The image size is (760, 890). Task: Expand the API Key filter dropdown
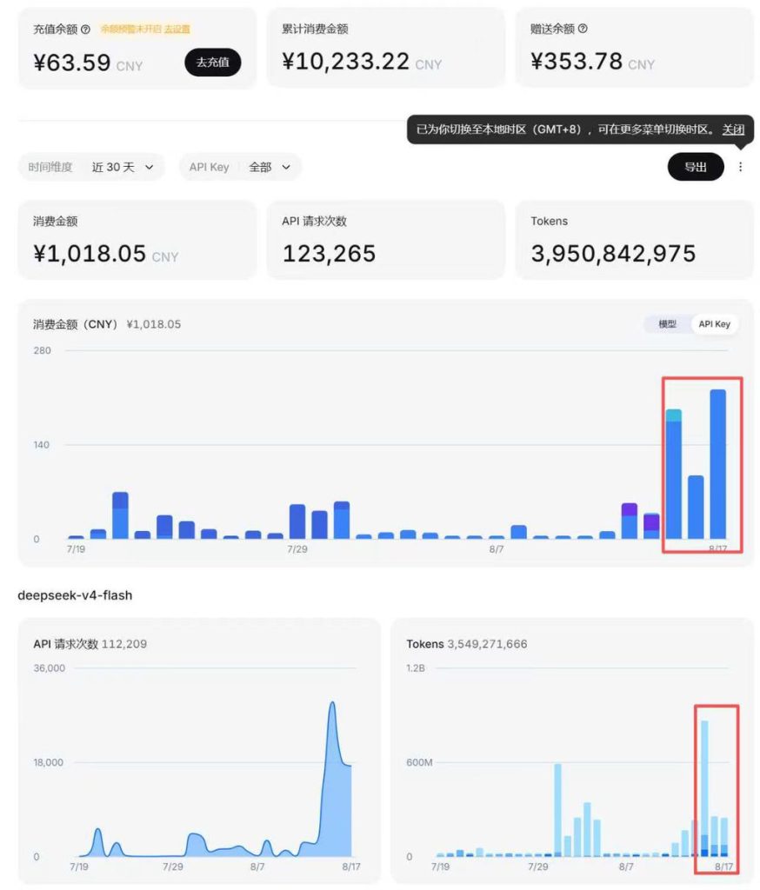click(x=240, y=168)
